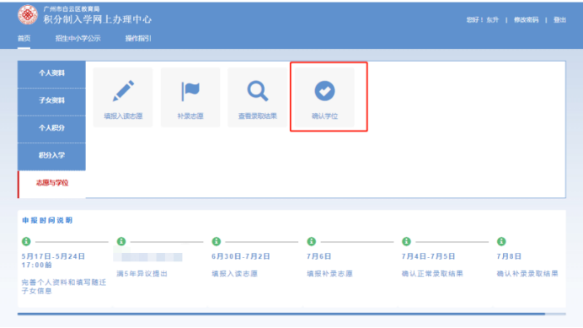The image size is (583, 328).
Task: Click the info marker above 6月30日-7月2日
Action: tap(217, 241)
